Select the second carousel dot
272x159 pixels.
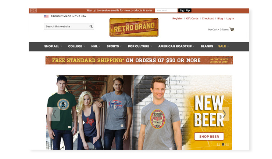click(223, 144)
